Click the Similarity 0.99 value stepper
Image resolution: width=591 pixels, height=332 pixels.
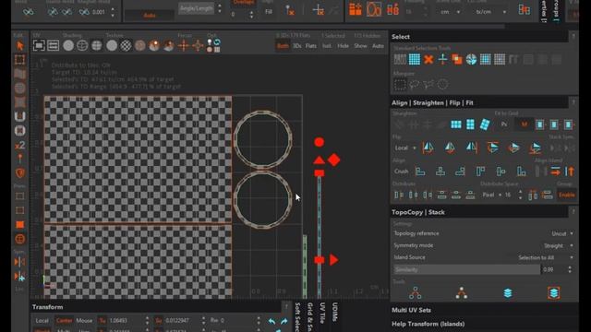[570, 269]
